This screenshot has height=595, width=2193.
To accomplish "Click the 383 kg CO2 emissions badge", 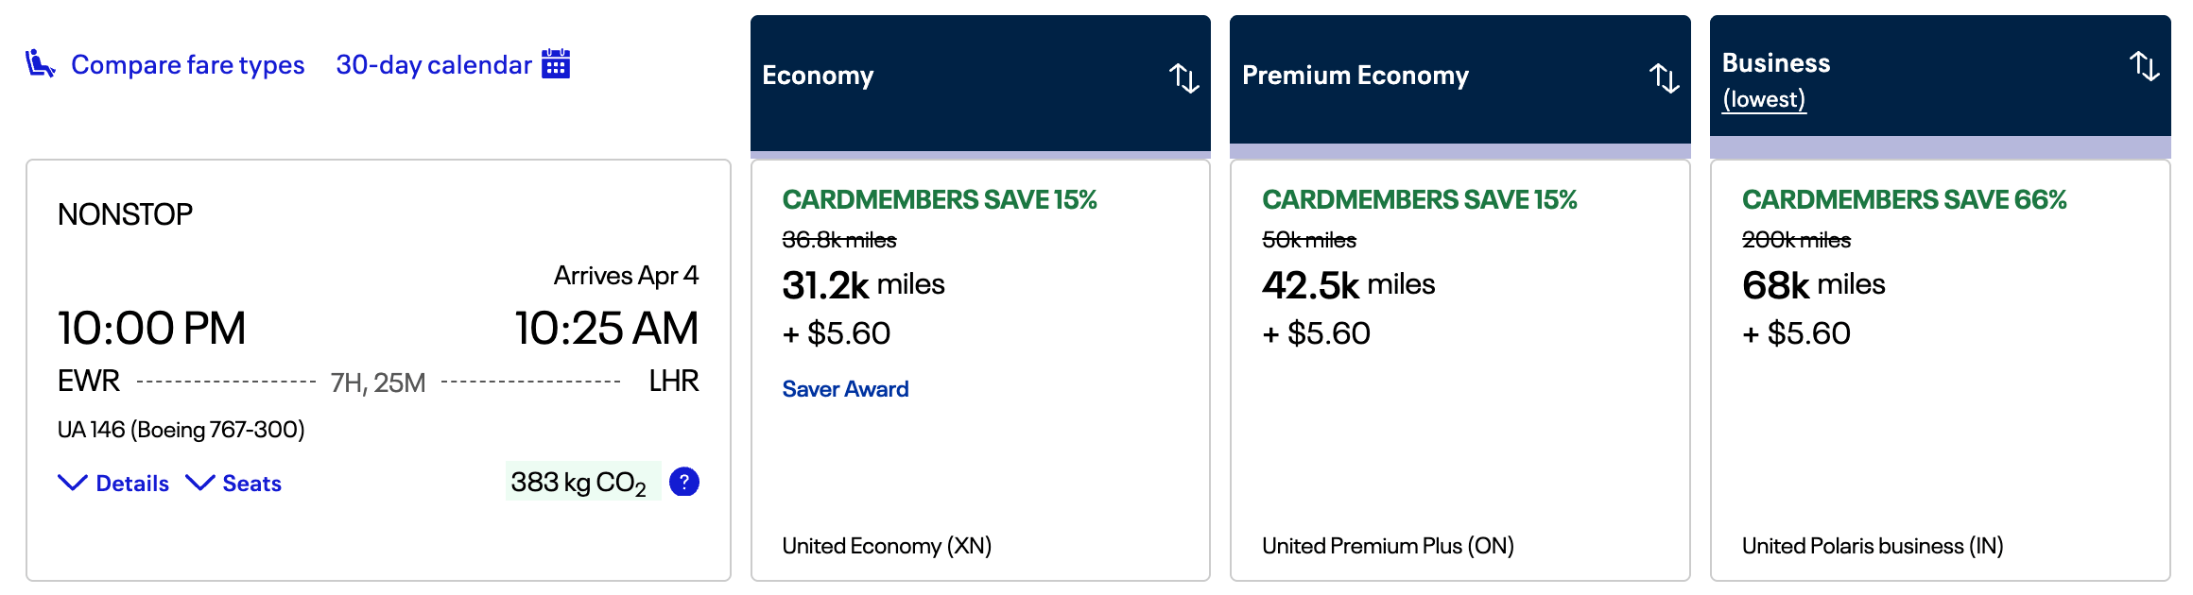I will [x=580, y=482].
